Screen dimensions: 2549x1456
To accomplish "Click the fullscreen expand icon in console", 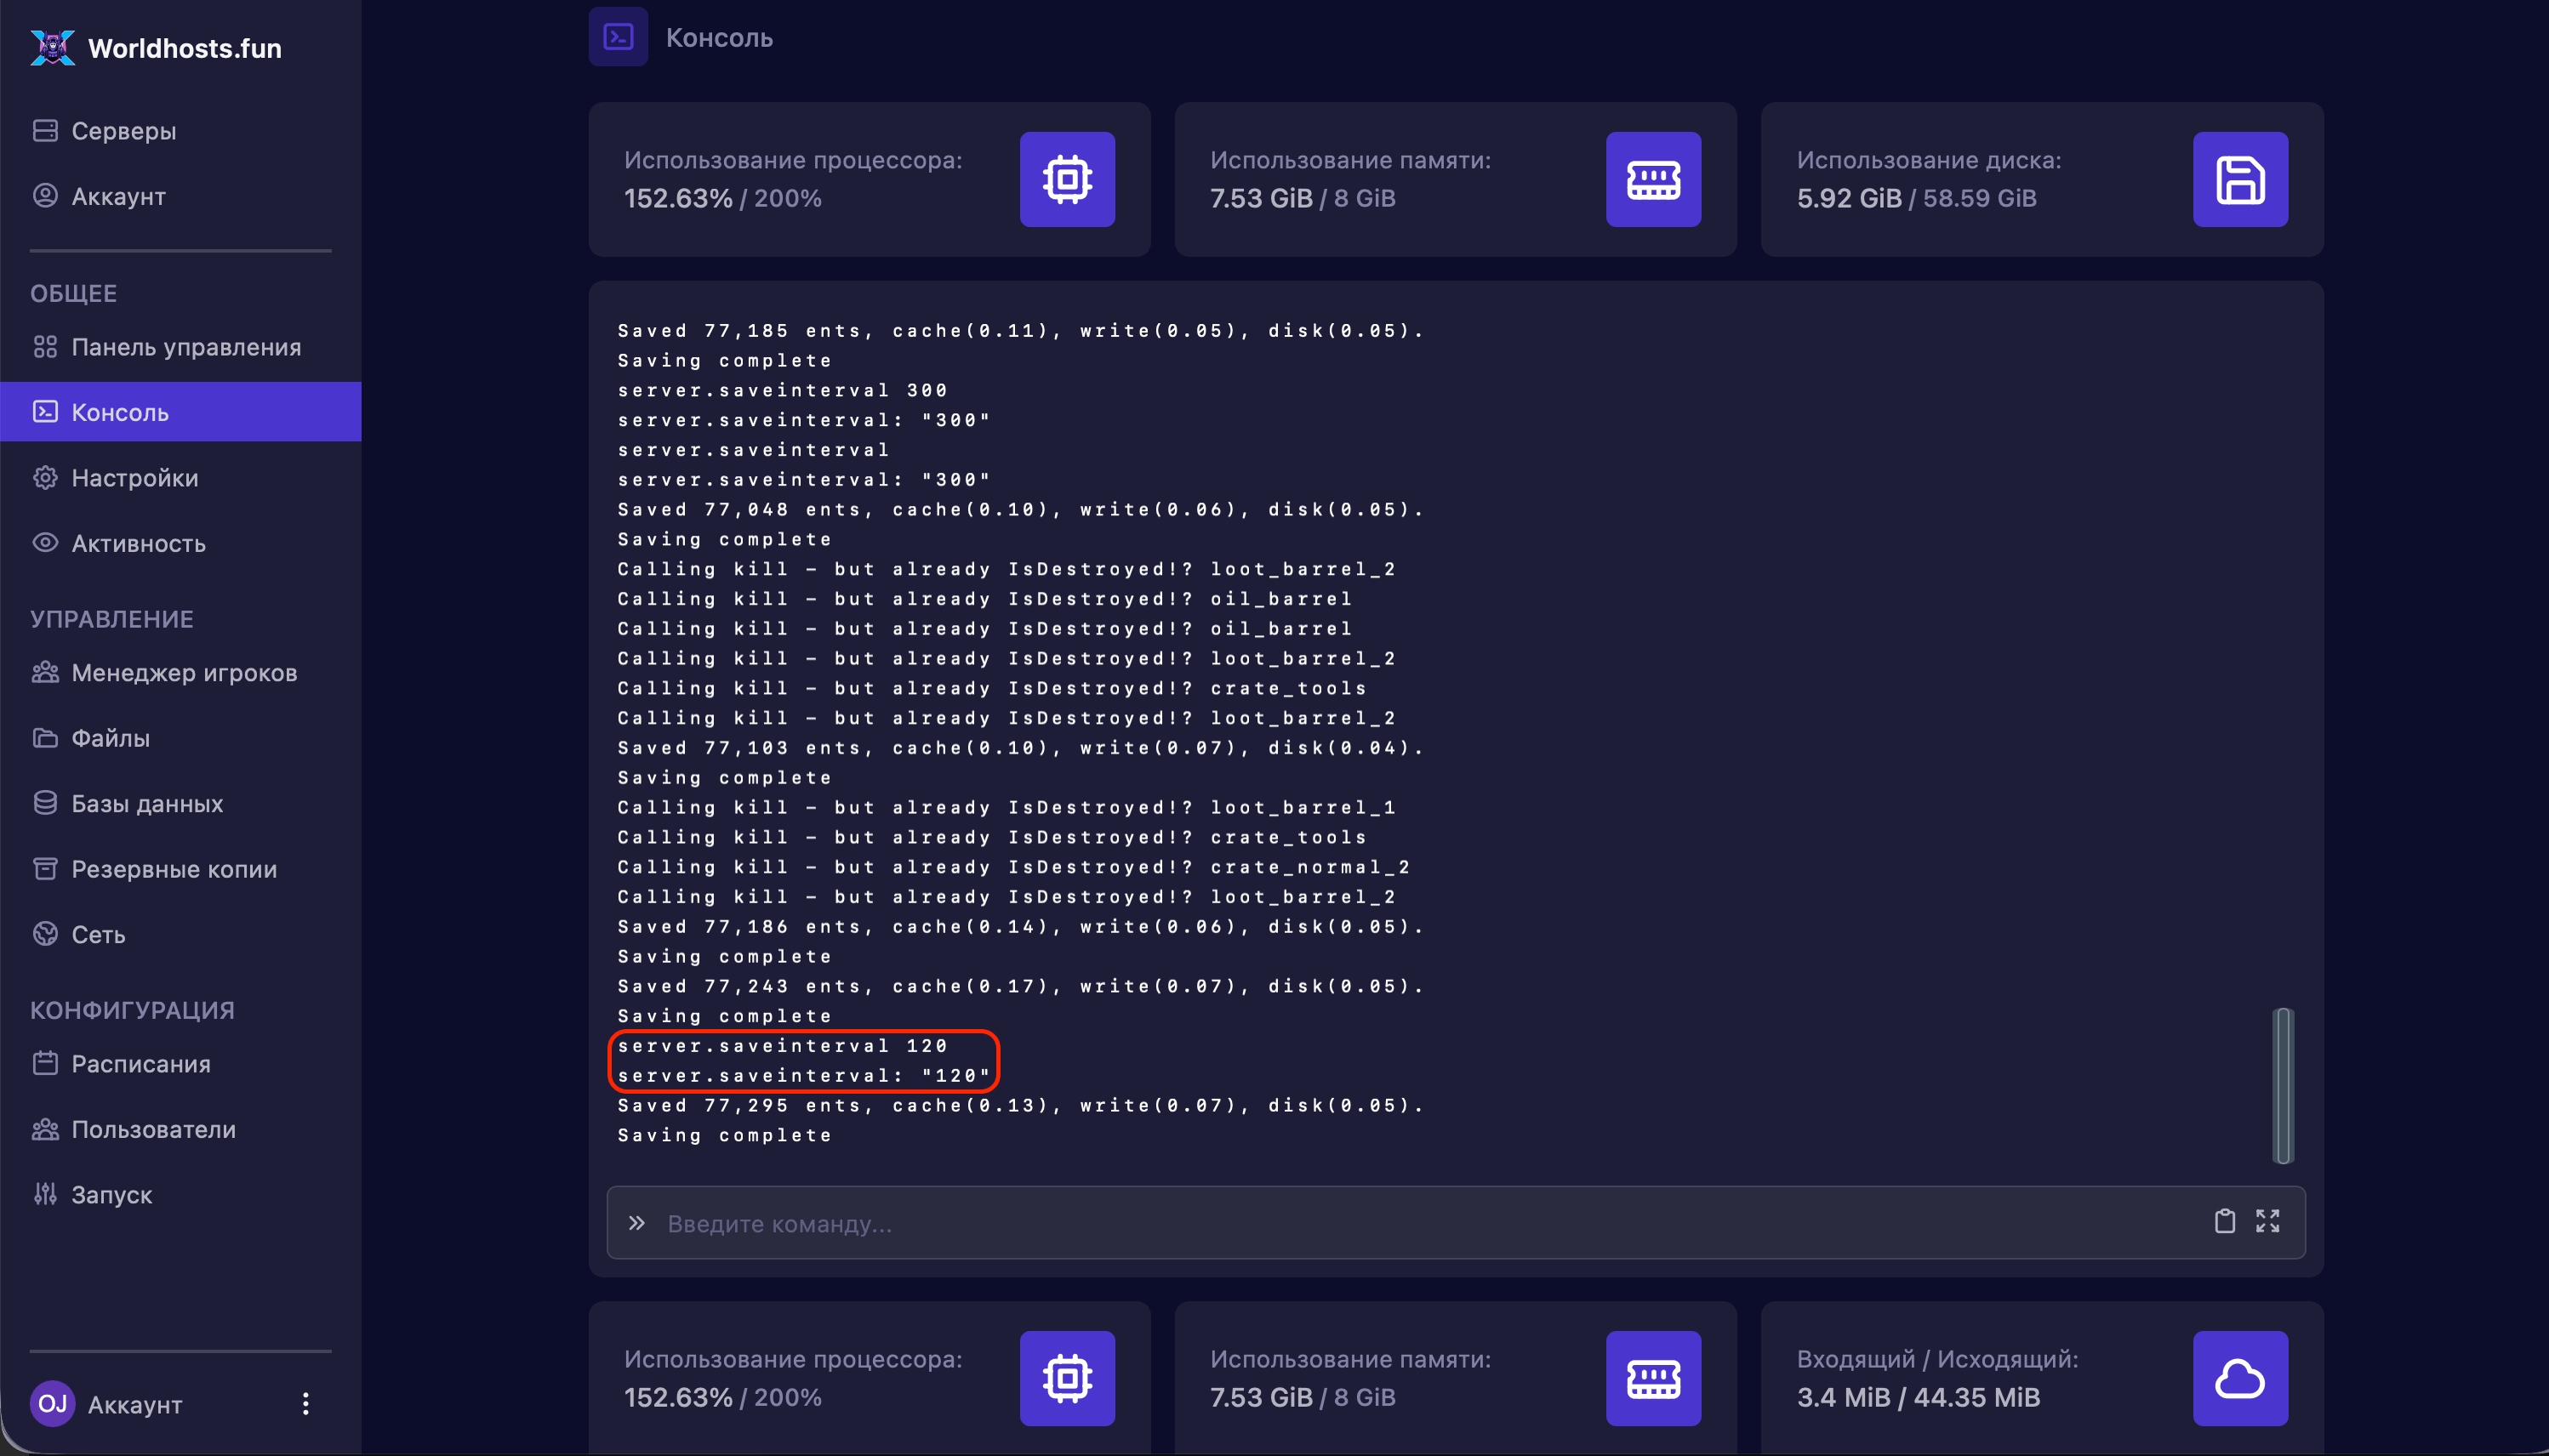I will click(2268, 1221).
